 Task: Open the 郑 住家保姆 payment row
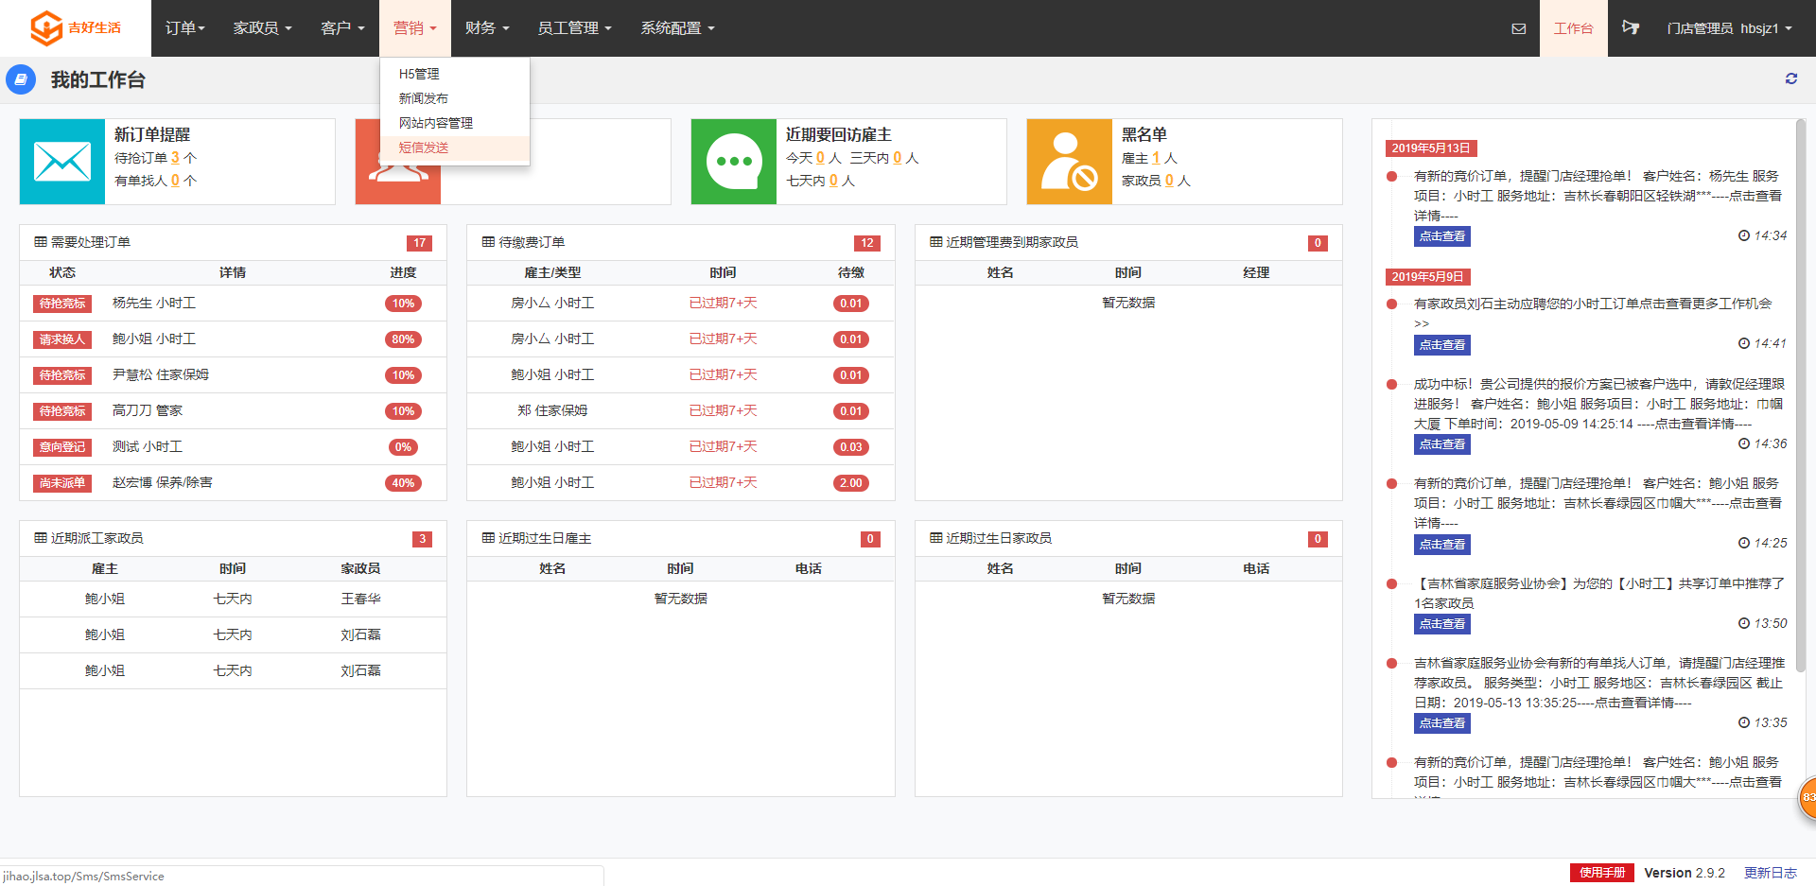(680, 411)
